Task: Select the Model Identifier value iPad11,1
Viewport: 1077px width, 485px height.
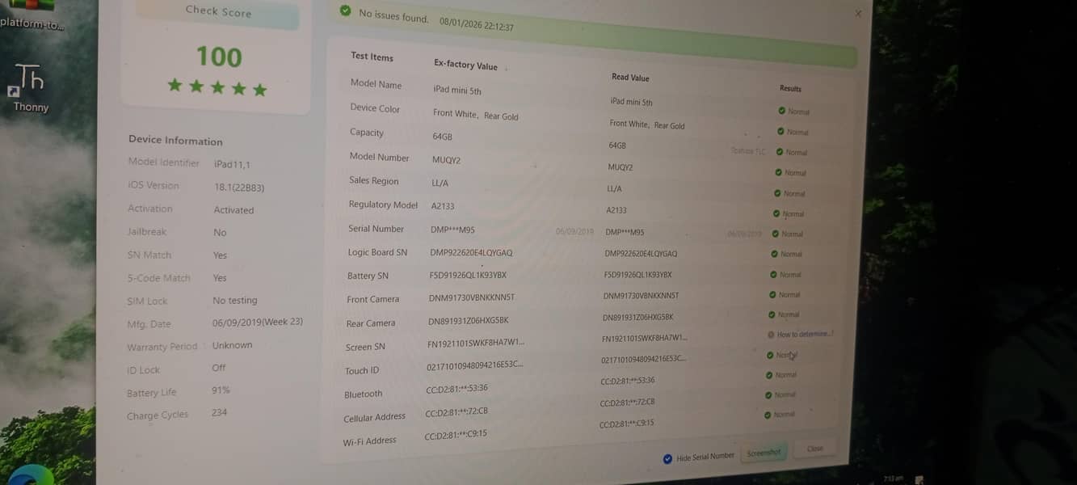Action: pyautogui.click(x=232, y=164)
